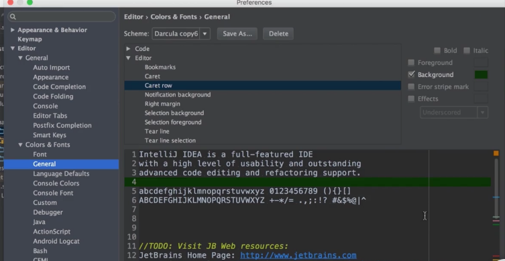The image size is (505, 261).
Task: Collapse the Editor settings section
Action: click(x=13, y=48)
